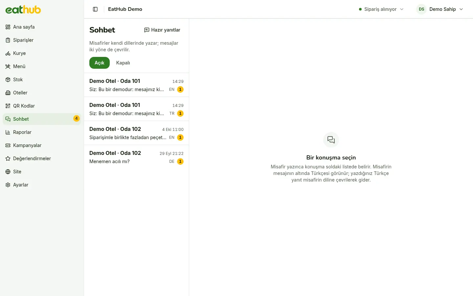Click the EatHub Demo title
Viewport: 473px width, 296px height.
pos(125,9)
